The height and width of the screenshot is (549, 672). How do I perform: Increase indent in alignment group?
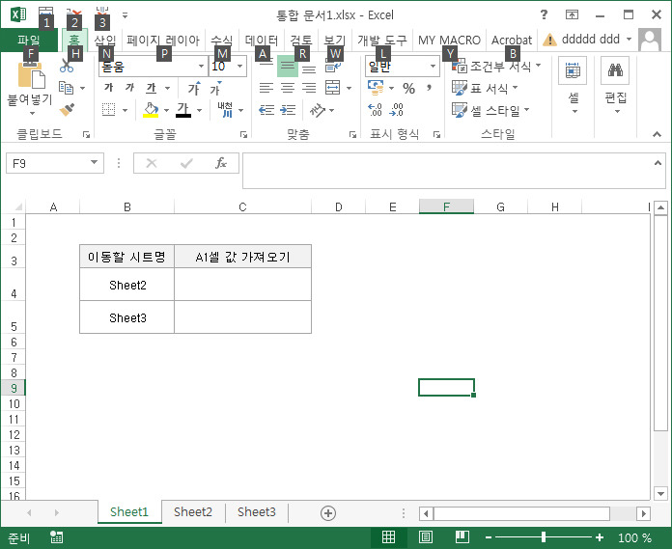(288, 110)
